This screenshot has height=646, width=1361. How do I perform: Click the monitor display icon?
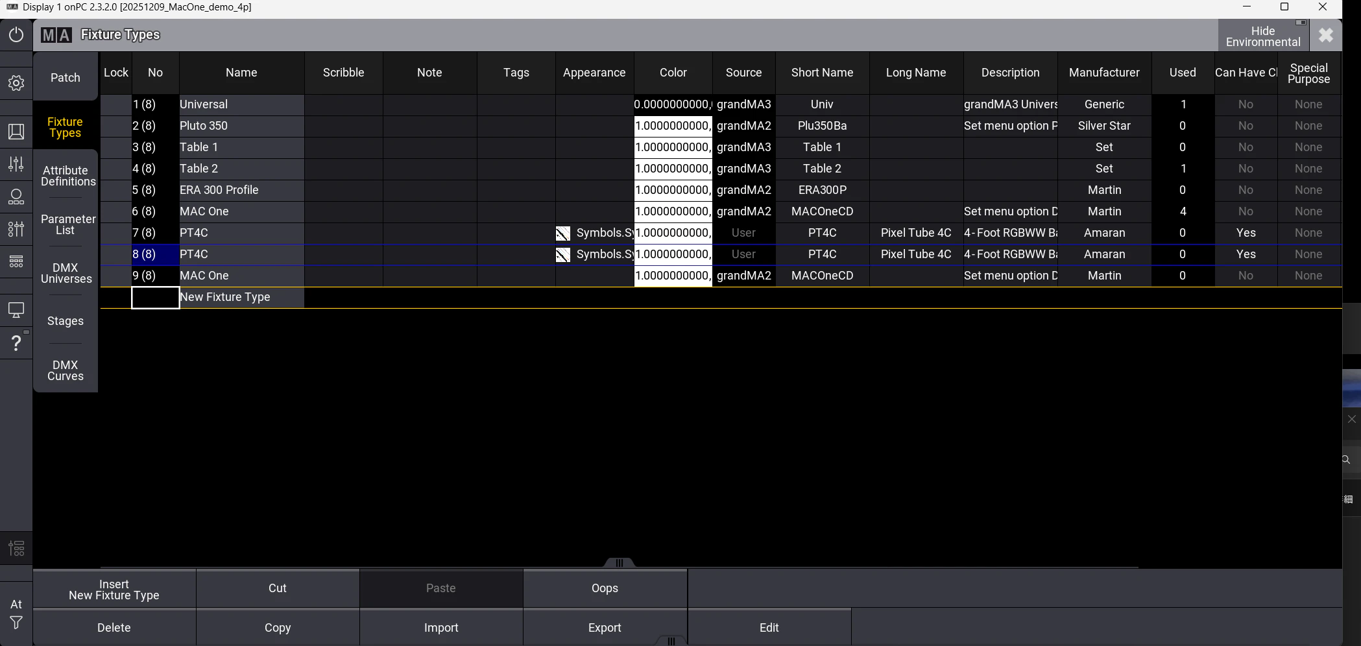(x=16, y=310)
